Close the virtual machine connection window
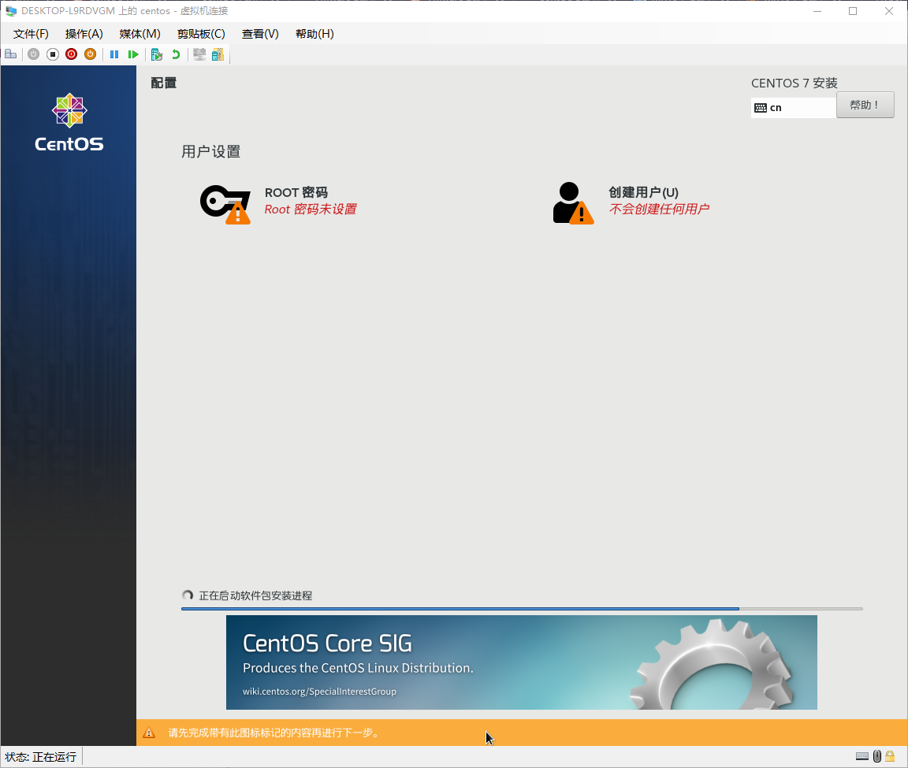The width and height of the screenshot is (908, 768). [x=889, y=11]
